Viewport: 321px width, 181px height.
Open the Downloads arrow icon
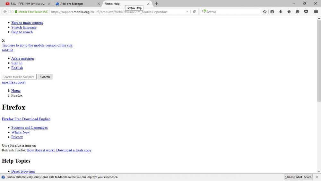tap(281, 12)
